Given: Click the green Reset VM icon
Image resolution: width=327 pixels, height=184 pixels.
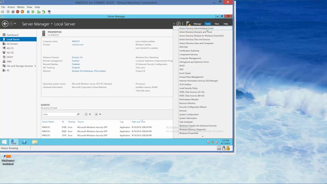Looking at the screenshot, I should click(33, 12).
